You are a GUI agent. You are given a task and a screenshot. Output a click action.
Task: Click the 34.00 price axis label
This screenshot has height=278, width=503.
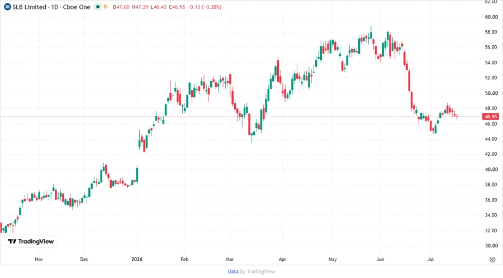[491, 215]
